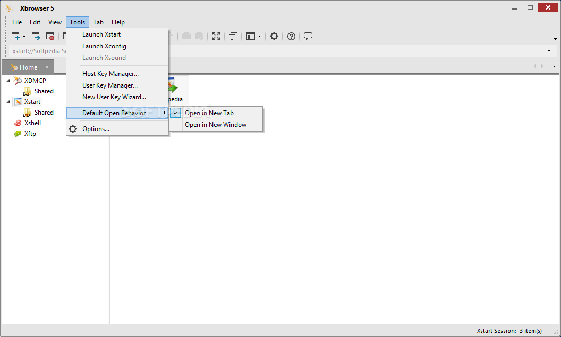Open the Tab menu

point(98,22)
